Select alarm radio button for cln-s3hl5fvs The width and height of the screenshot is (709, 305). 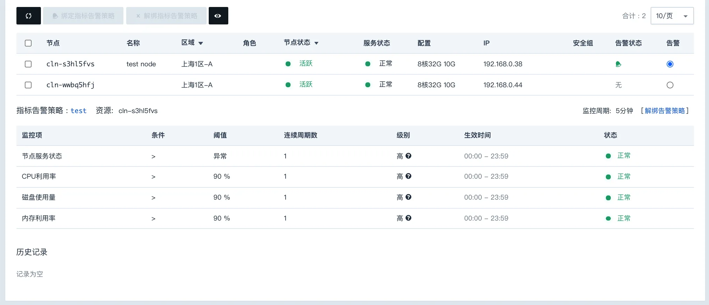click(x=670, y=64)
